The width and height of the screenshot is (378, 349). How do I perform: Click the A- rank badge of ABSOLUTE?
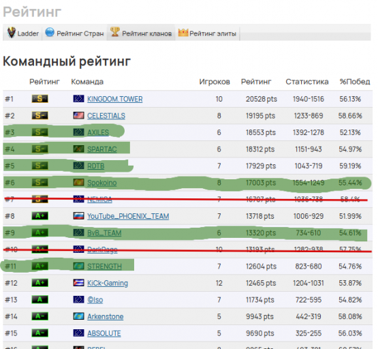(40, 333)
